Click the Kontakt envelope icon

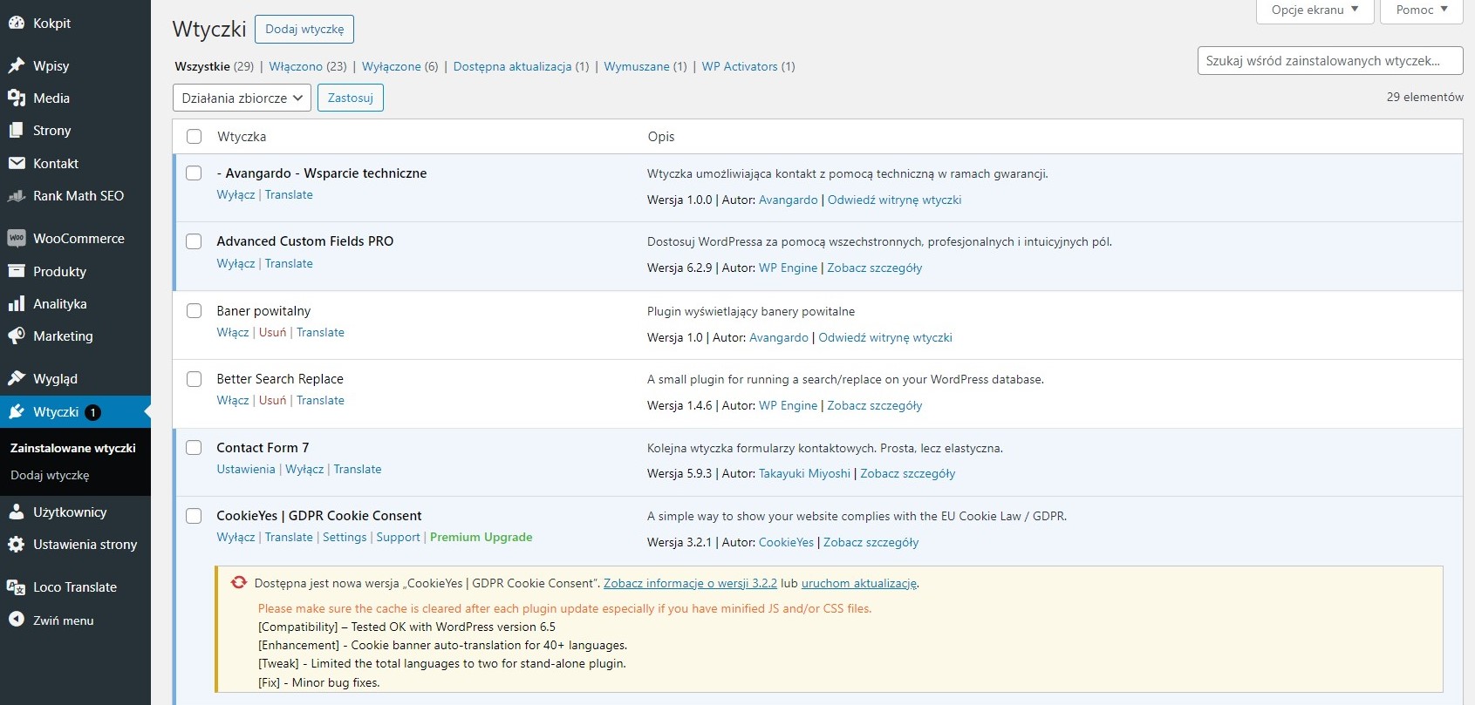point(16,164)
